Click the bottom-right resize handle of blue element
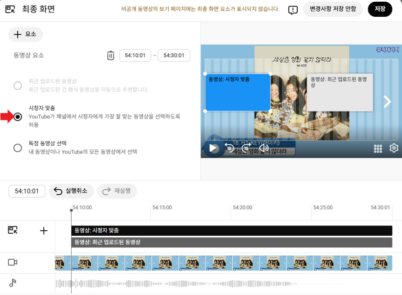This screenshot has width=402, height=295. click(x=271, y=111)
